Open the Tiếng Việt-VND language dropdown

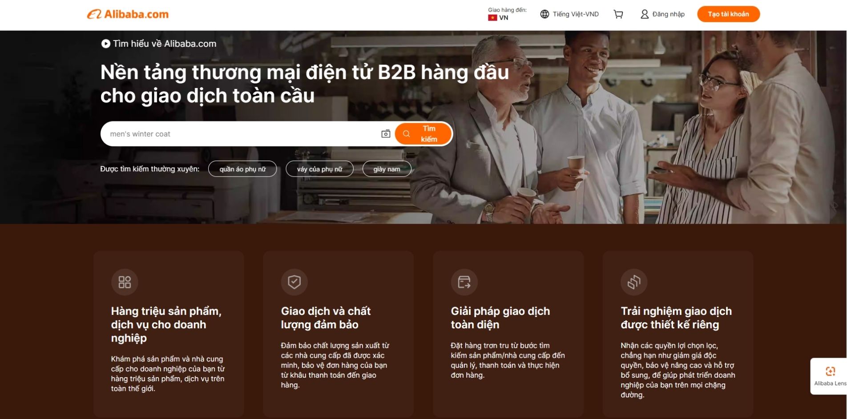coord(569,14)
